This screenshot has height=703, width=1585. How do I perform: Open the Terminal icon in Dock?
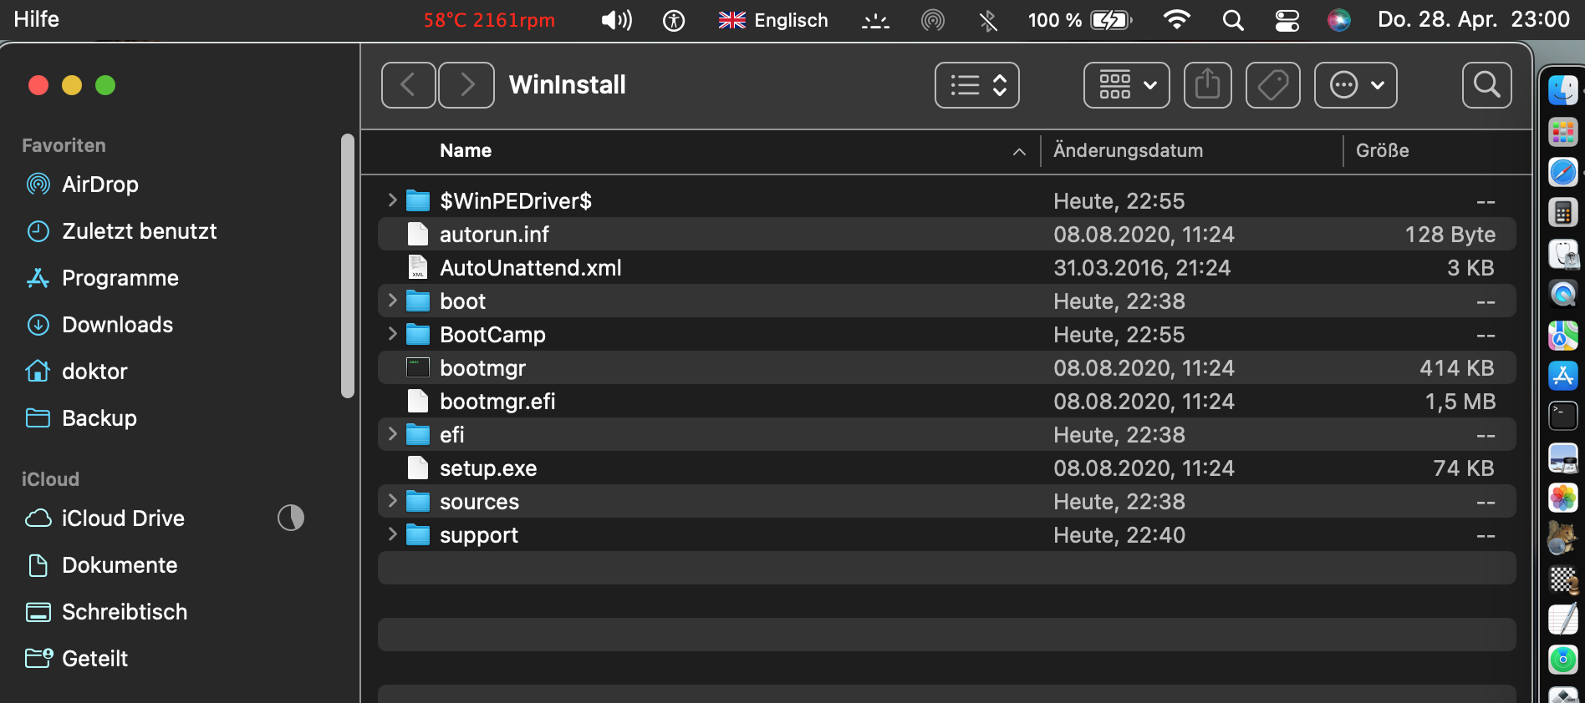(1562, 415)
